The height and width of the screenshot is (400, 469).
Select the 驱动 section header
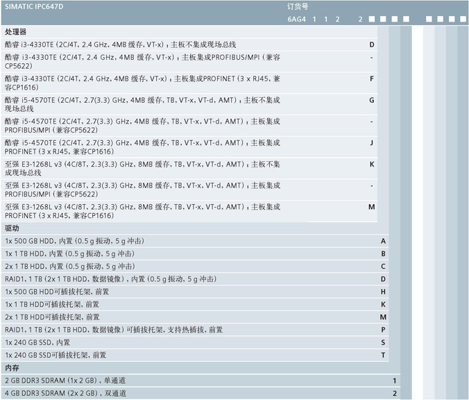(x=12, y=228)
